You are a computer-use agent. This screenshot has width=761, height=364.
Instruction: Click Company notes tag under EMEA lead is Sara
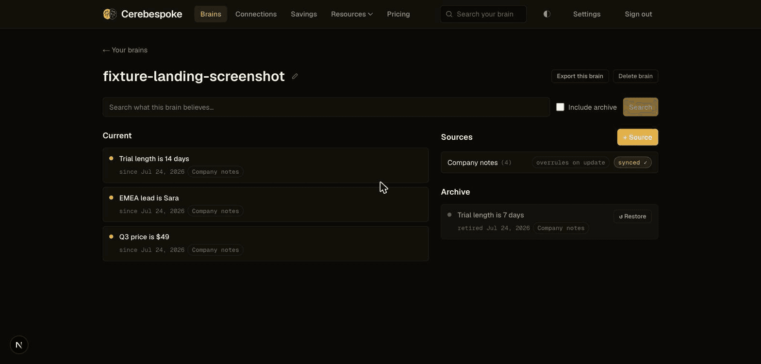[215, 211]
